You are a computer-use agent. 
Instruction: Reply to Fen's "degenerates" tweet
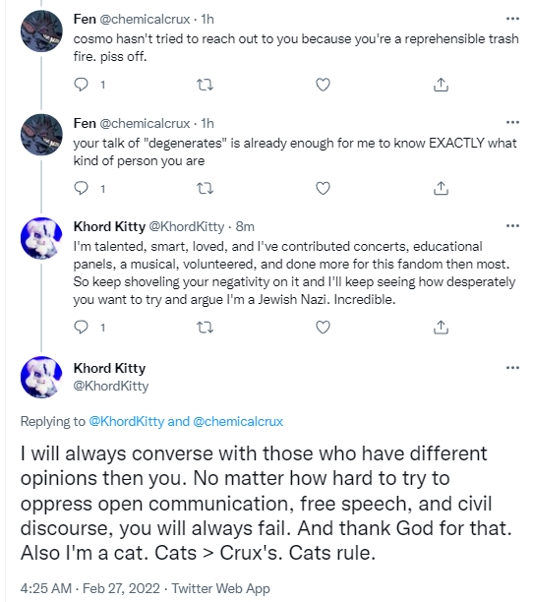point(81,188)
